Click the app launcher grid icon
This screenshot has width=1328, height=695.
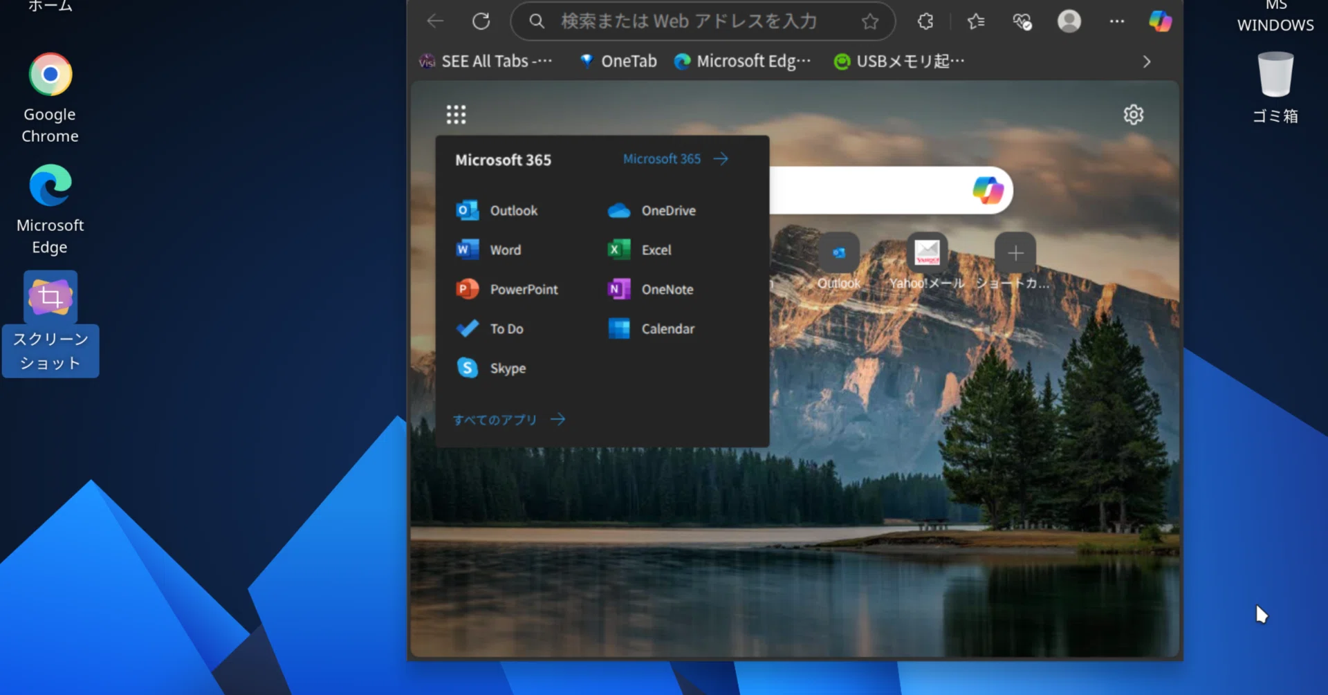click(x=456, y=114)
